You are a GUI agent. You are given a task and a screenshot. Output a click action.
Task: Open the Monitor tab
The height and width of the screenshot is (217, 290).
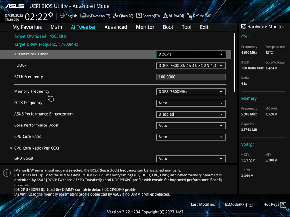point(145,27)
